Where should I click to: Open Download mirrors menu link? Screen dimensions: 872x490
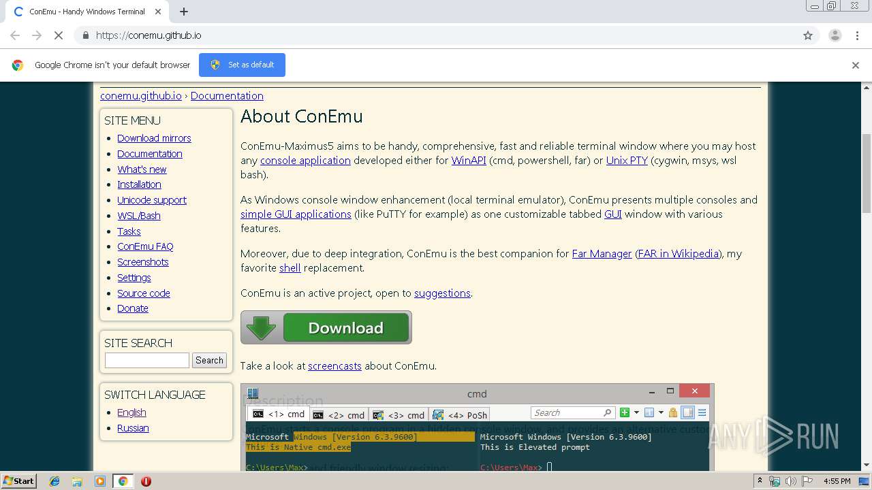(154, 138)
